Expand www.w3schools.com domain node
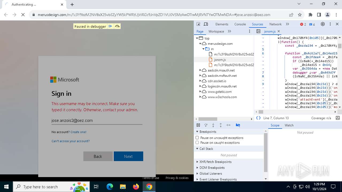 click(x=200, y=97)
